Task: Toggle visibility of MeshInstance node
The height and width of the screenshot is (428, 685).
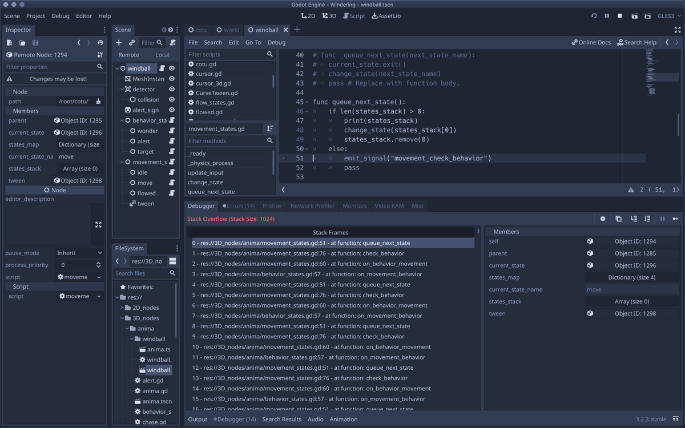Action: pyautogui.click(x=172, y=79)
